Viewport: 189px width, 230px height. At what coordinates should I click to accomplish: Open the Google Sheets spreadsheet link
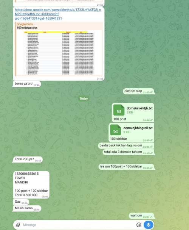click(58, 14)
